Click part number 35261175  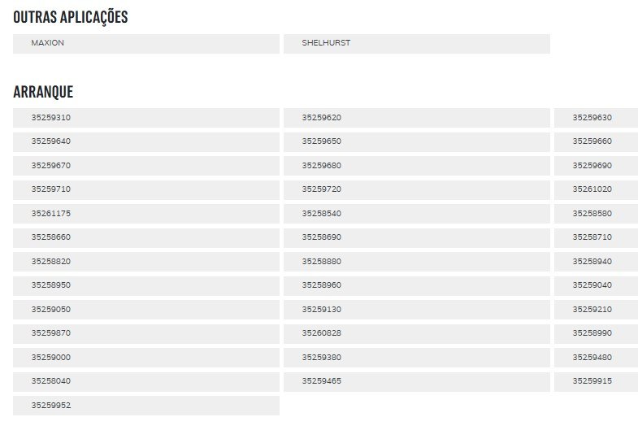[x=146, y=214]
